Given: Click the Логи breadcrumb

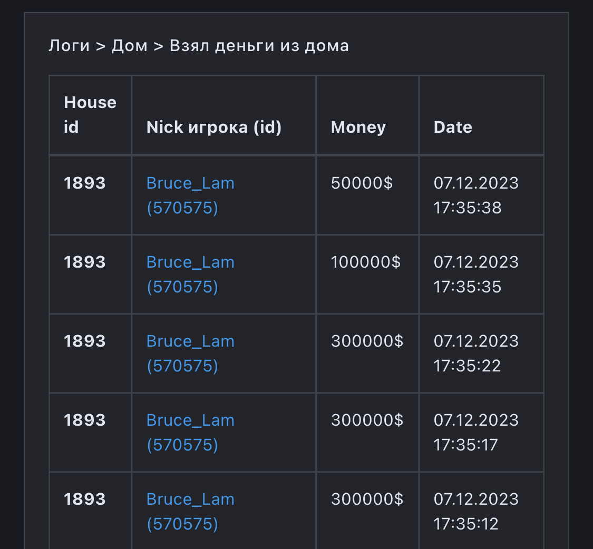Looking at the screenshot, I should click(69, 46).
